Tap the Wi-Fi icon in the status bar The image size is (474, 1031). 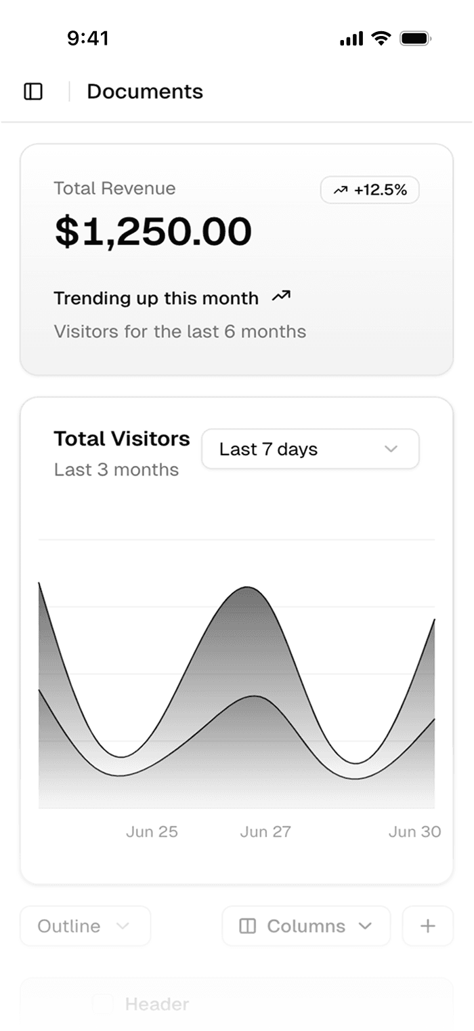380,38
